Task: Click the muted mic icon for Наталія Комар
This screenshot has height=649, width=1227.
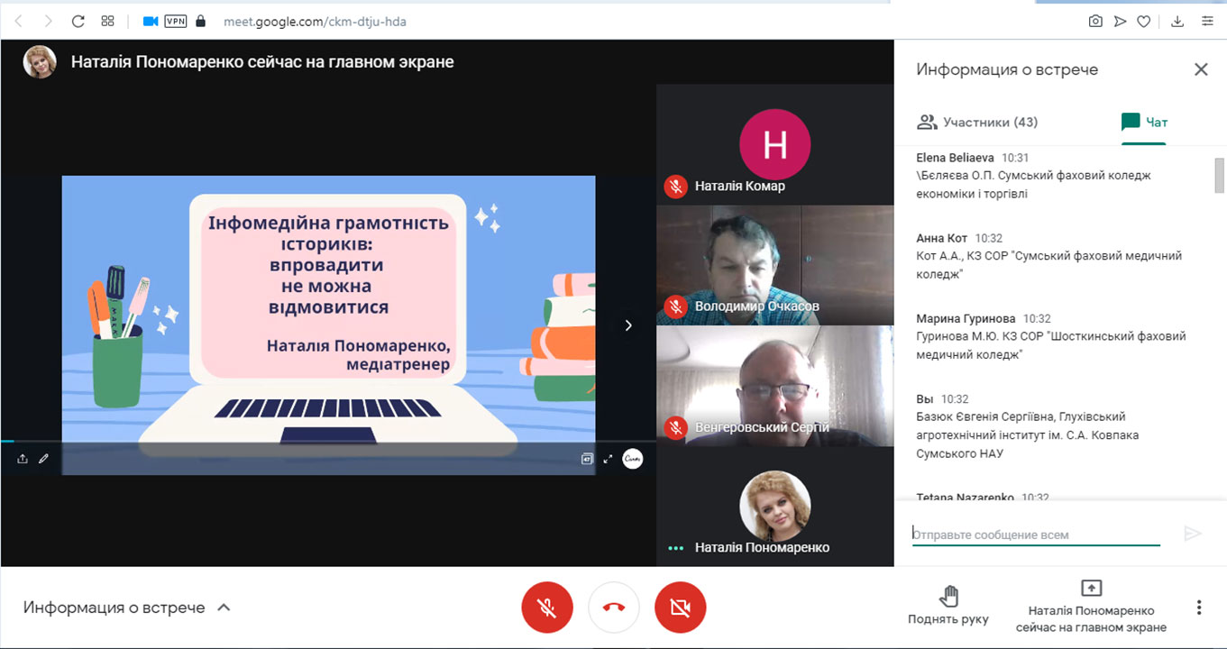Action: coord(675,187)
